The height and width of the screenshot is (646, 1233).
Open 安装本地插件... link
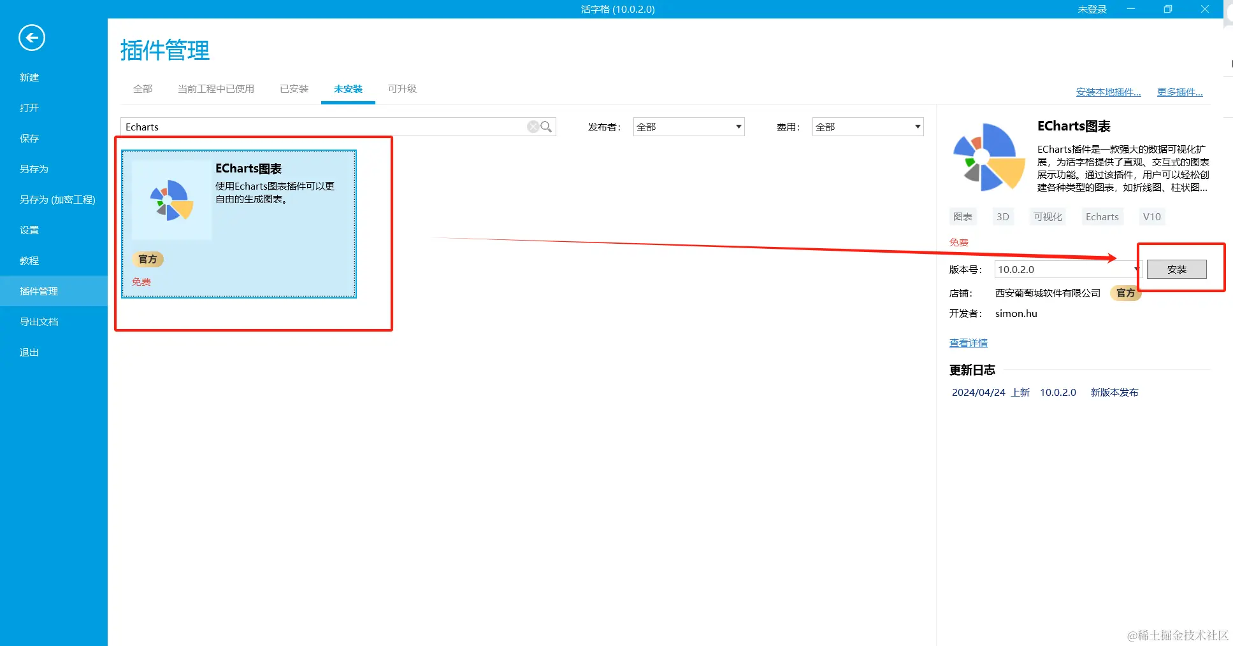click(x=1108, y=92)
